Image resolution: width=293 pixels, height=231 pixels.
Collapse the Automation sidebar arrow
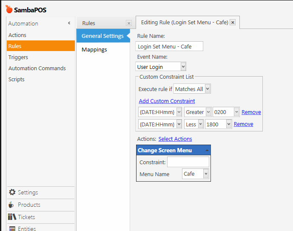coord(69,23)
